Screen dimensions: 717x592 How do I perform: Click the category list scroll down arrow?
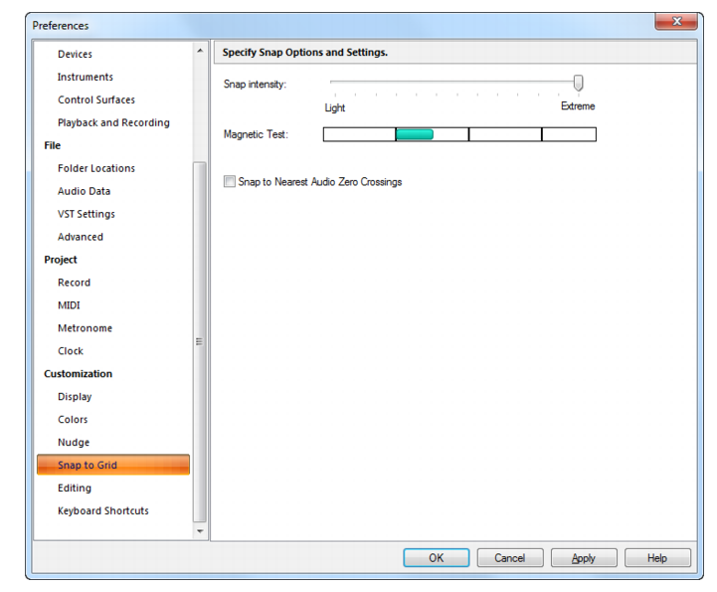pos(200,531)
